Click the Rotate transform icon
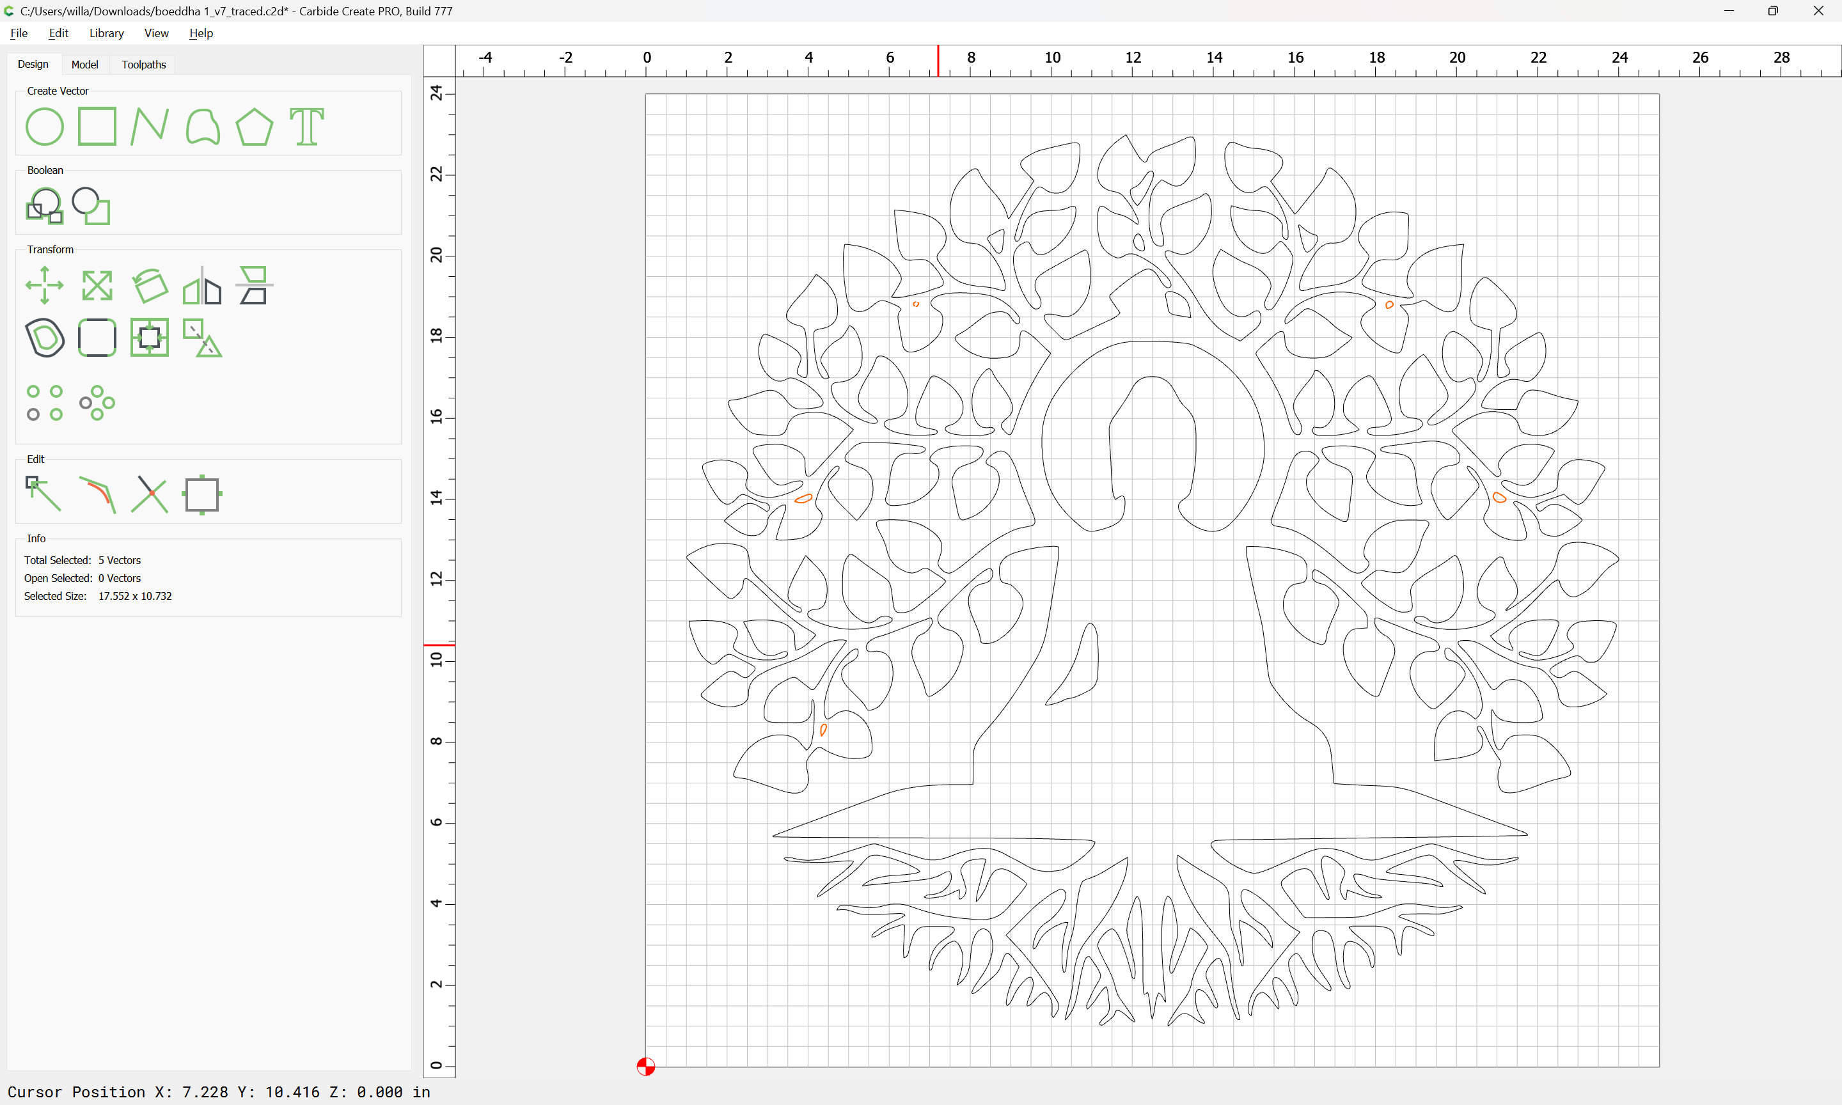 coord(150,285)
